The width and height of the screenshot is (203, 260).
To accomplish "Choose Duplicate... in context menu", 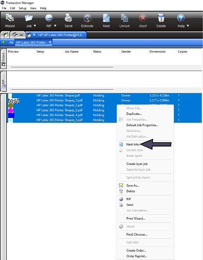I will (134, 114).
